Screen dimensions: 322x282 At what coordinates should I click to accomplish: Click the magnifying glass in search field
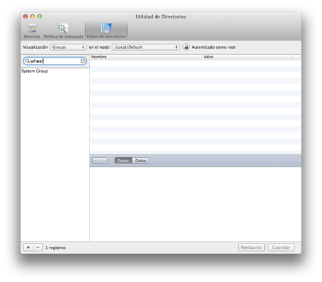point(28,61)
